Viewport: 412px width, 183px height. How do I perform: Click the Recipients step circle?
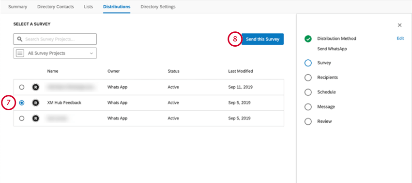tap(308, 78)
